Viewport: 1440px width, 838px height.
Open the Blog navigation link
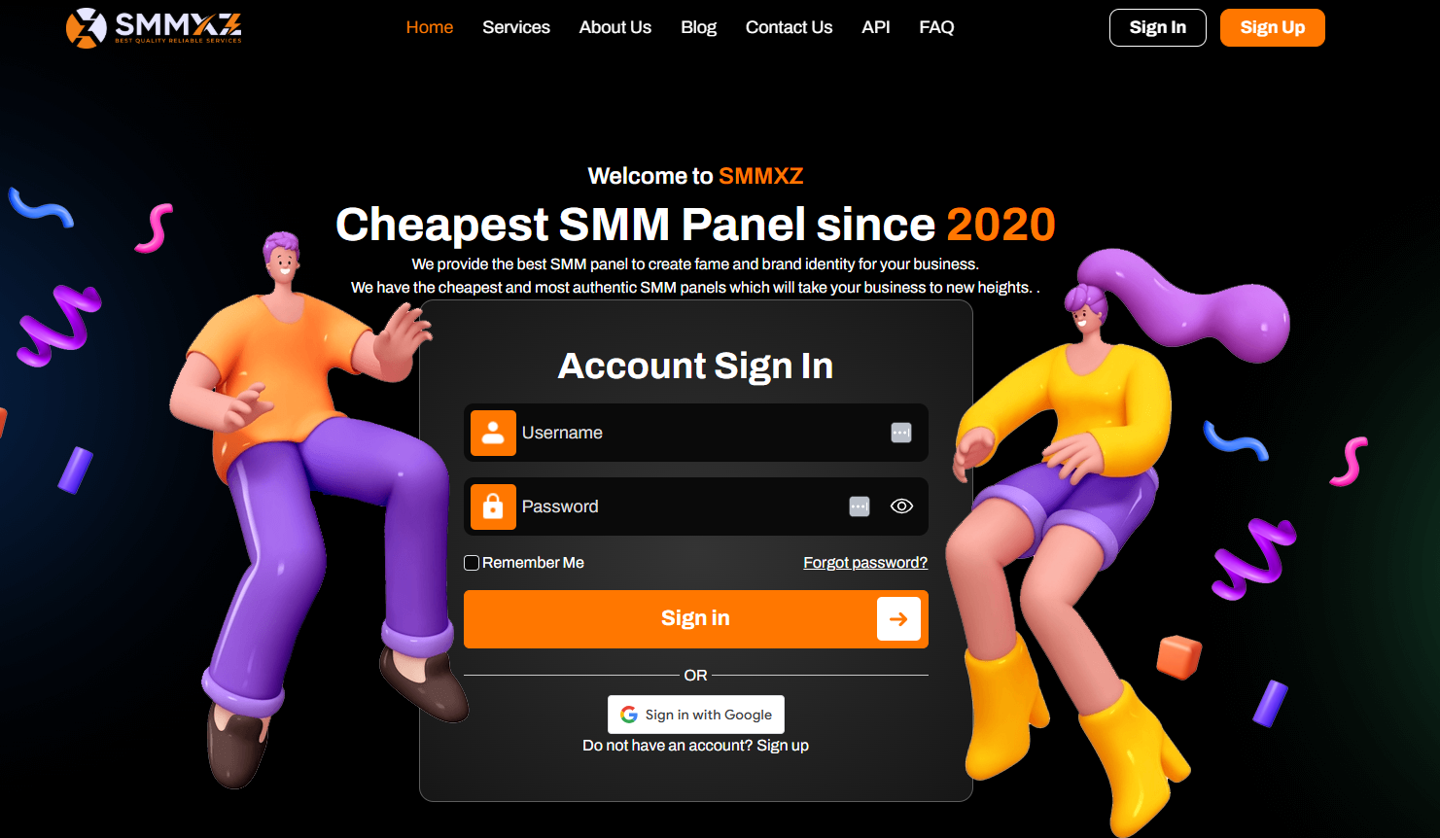[x=699, y=27]
